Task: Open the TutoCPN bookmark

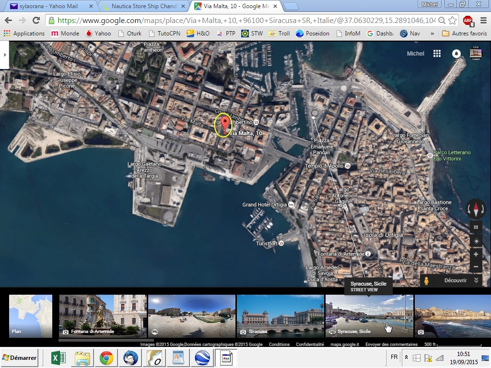Action: [165, 34]
